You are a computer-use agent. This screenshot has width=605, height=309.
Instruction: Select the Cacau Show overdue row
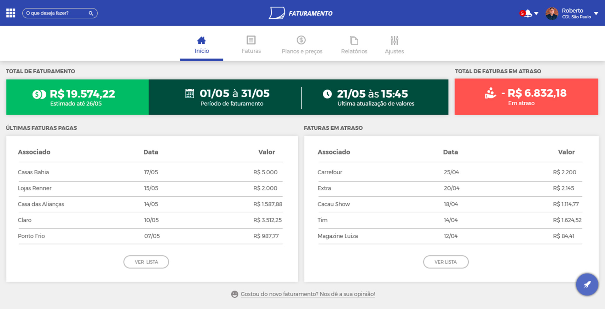click(450, 204)
